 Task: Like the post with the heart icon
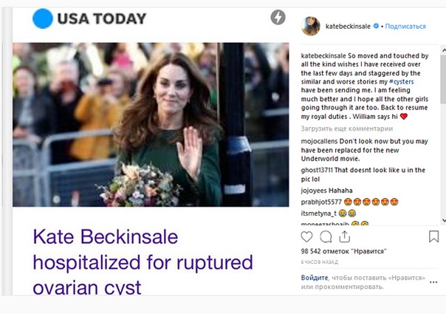306,236
